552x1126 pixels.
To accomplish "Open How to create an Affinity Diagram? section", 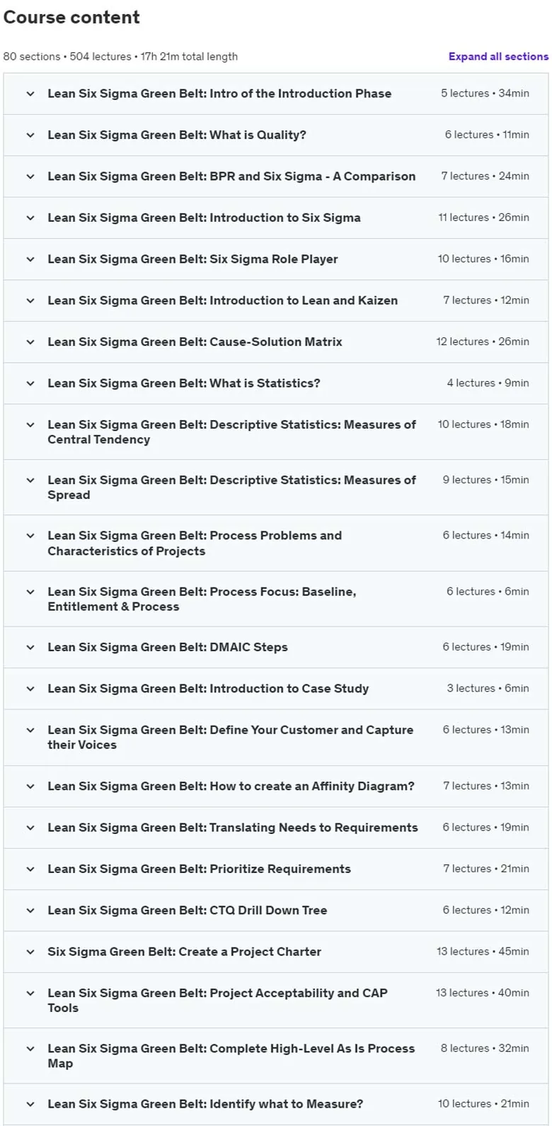I will click(x=231, y=786).
